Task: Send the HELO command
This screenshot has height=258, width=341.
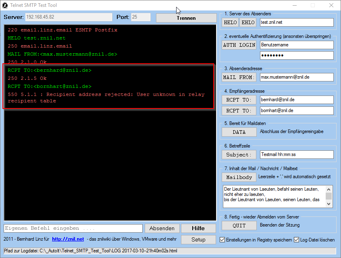Action: [231, 23]
